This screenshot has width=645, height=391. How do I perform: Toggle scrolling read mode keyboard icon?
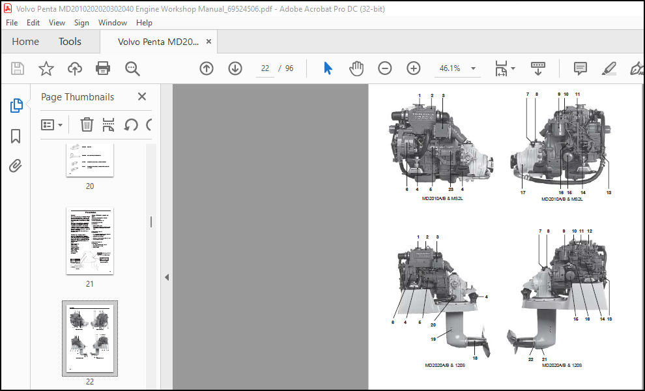point(538,68)
